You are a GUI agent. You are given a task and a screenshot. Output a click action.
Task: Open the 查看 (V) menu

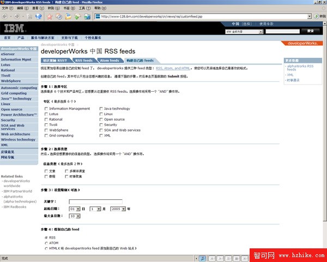(38, 8)
